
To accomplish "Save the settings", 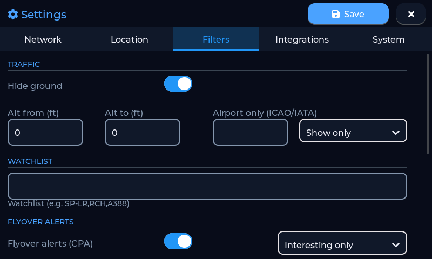I will tap(348, 14).
